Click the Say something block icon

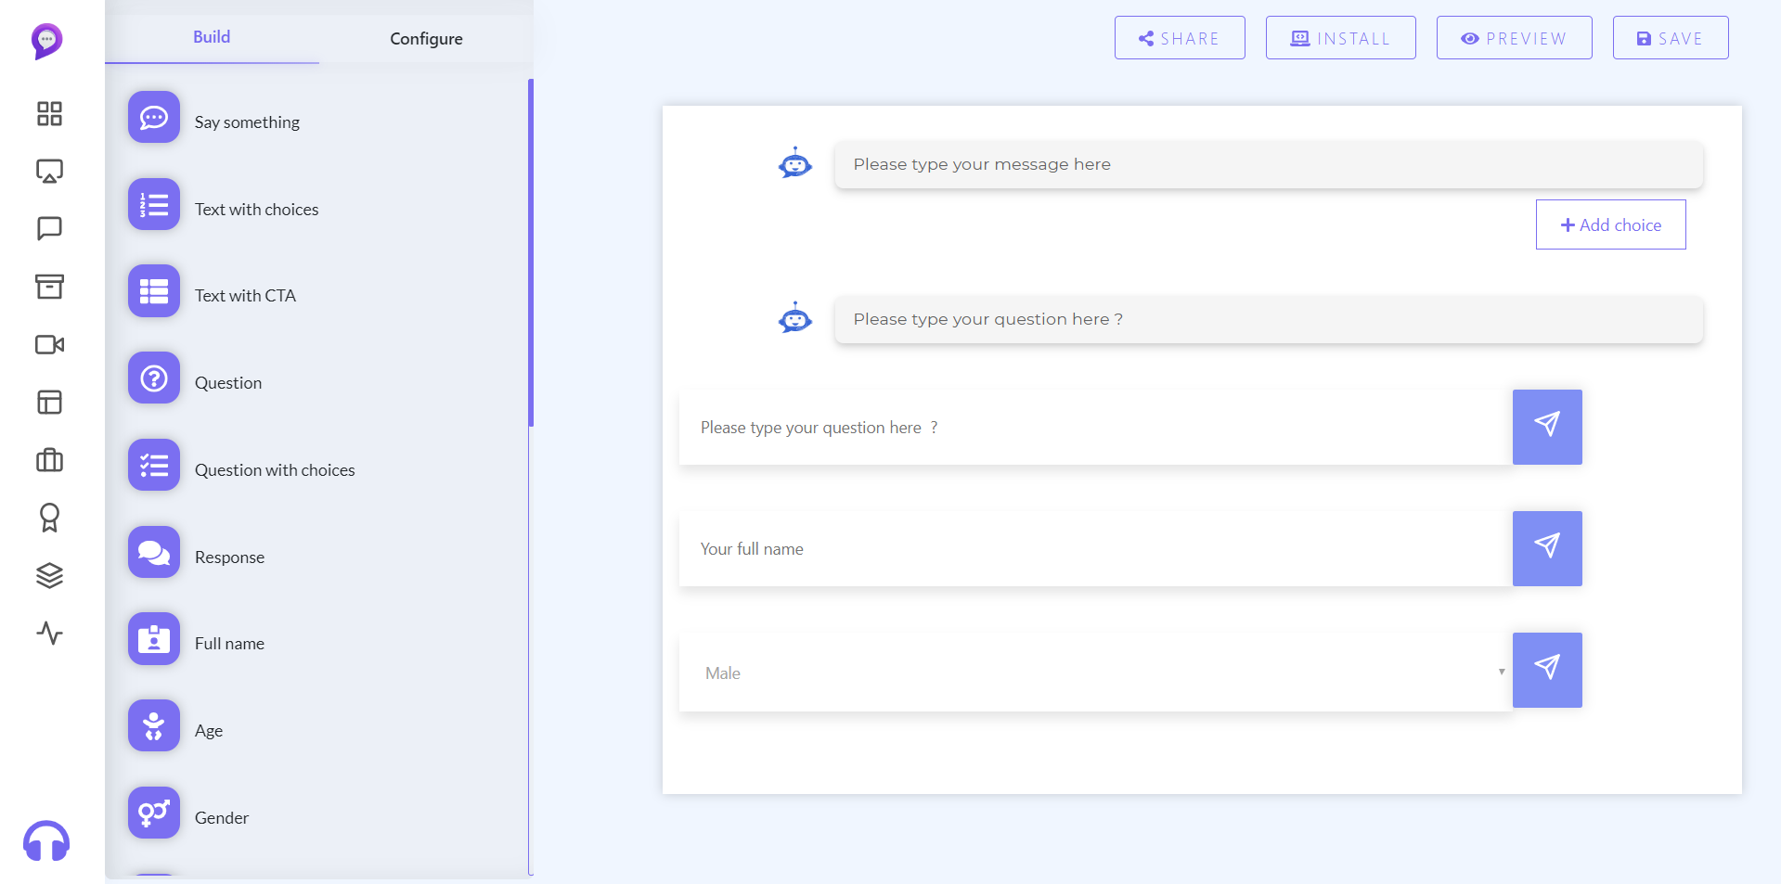tap(153, 118)
